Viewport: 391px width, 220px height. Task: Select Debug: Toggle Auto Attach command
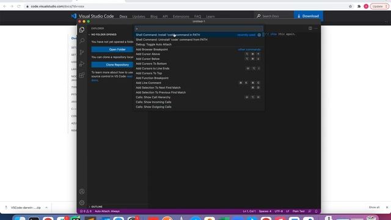point(199,45)
